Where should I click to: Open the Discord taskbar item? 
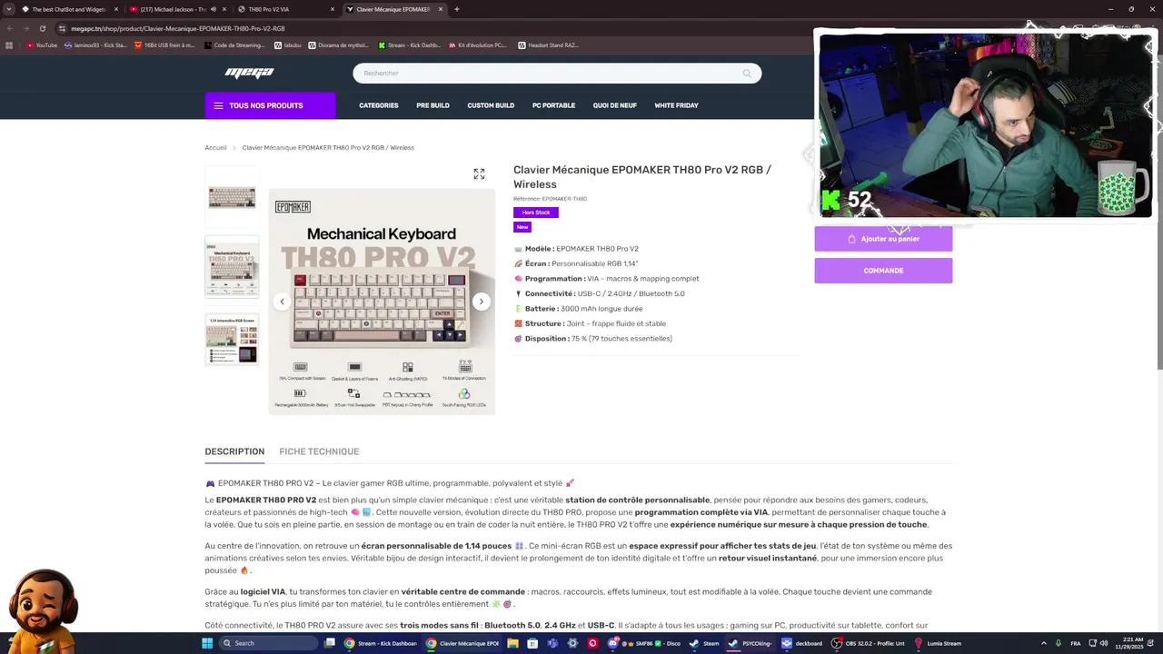coord(644,643)
